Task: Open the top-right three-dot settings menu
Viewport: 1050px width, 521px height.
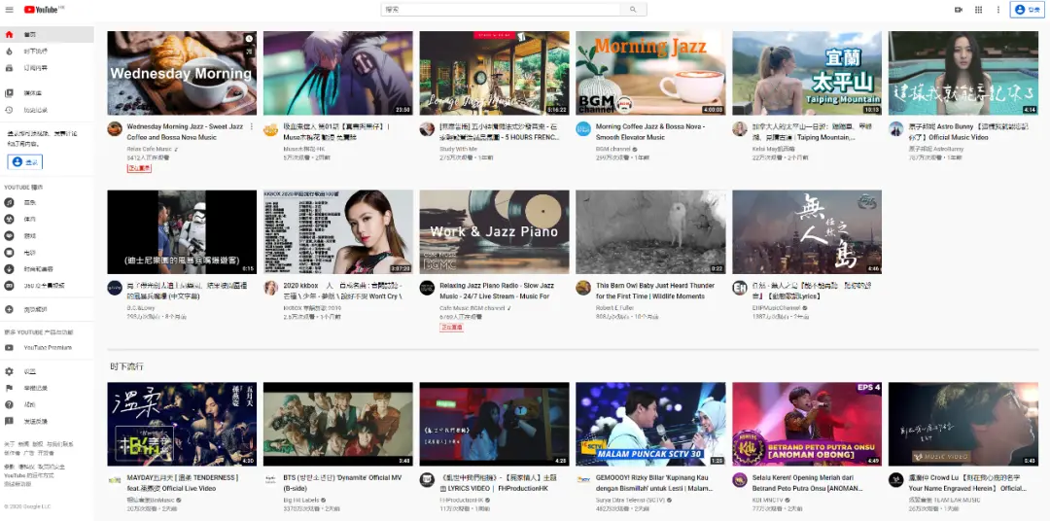Action: (x=997, y=10)
